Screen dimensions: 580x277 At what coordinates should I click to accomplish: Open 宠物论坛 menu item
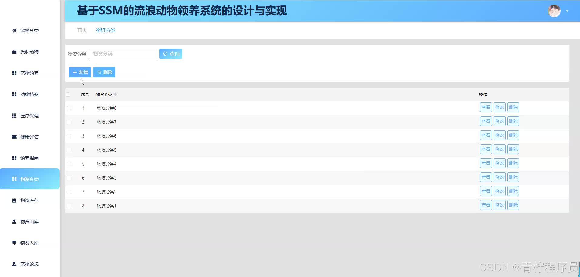tap(30, 264)
